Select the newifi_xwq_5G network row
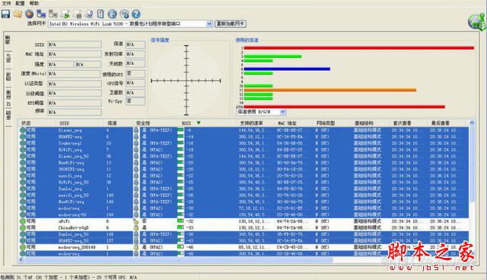 243,196
